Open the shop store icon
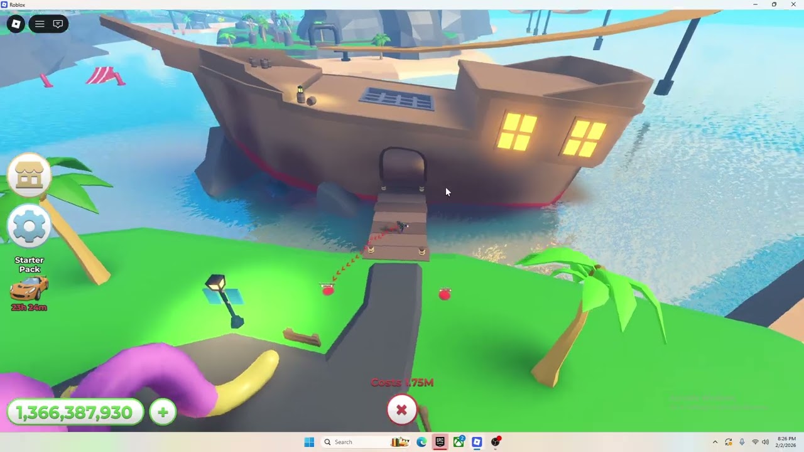This screenshot has height=452, width=804. click(29, 176)
